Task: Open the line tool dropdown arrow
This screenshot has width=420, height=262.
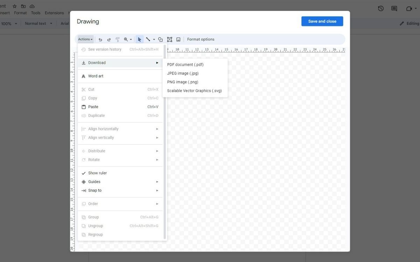Action: (x=154, y=39)
